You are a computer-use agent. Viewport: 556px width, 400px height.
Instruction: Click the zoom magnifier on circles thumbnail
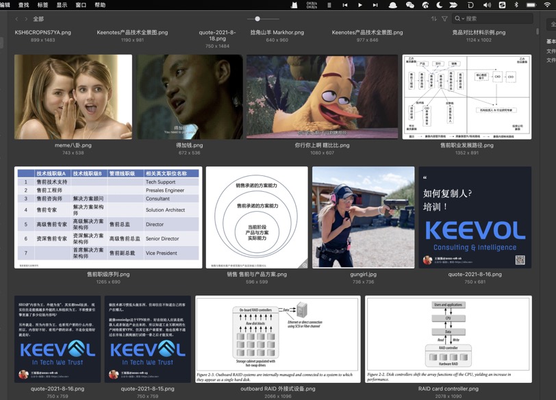(304, 265)
